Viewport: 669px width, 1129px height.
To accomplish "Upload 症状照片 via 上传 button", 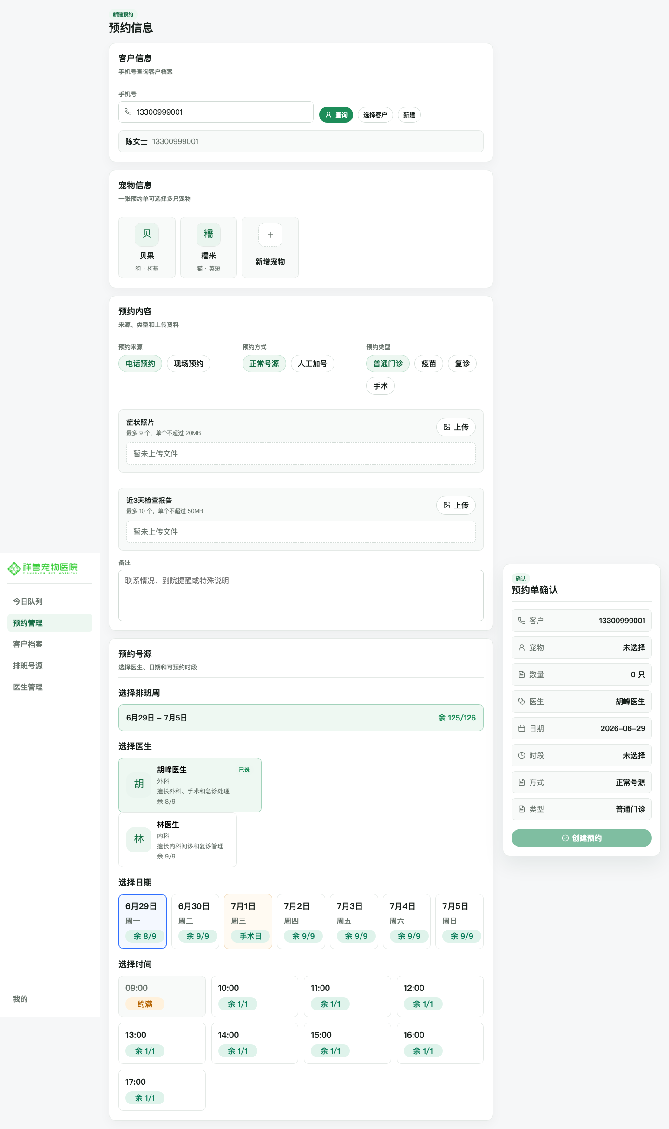I will coord(456,427).
